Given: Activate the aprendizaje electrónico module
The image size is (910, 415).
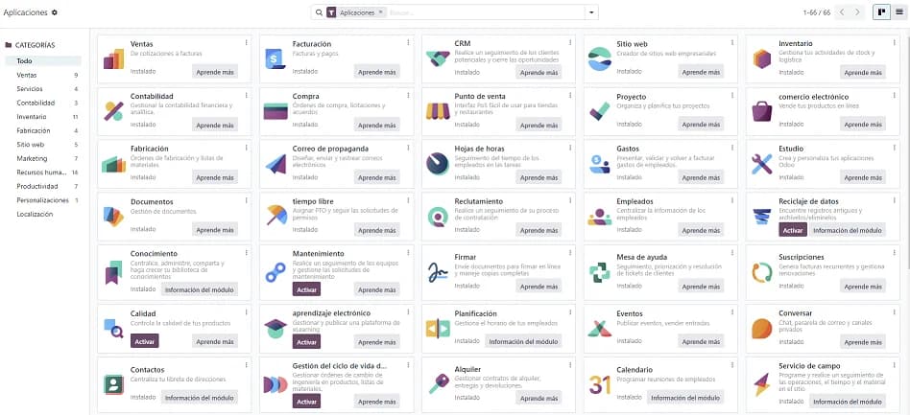Looking at the screenshot, I should click(x=306, y=342).
